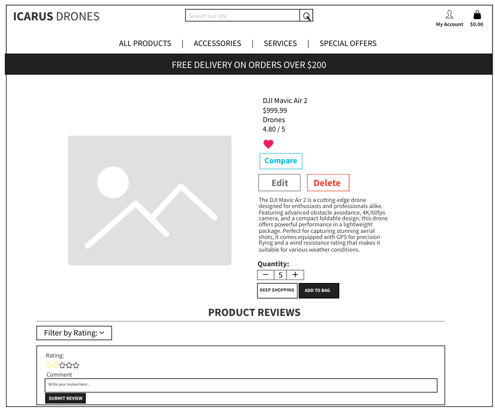Click the third rating star
495x410 pixels.
click(x=63, y=365)
